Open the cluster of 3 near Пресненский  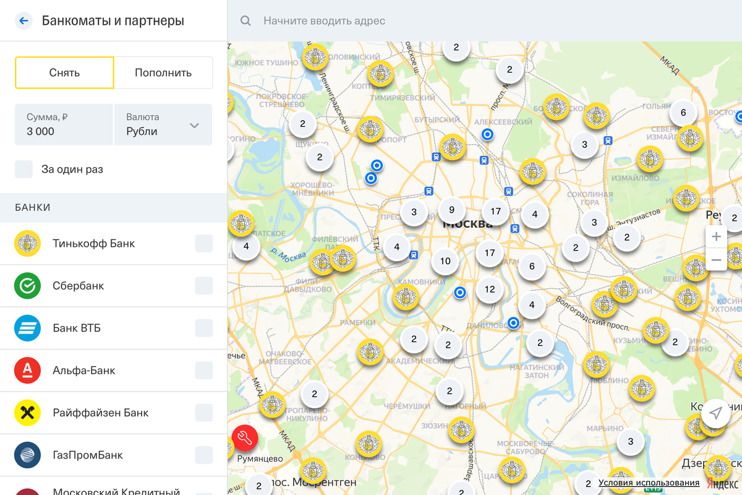[414, 212]
